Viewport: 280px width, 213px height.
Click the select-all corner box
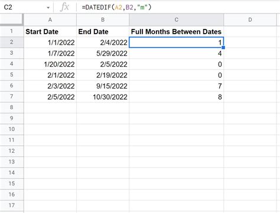point(12,19)
